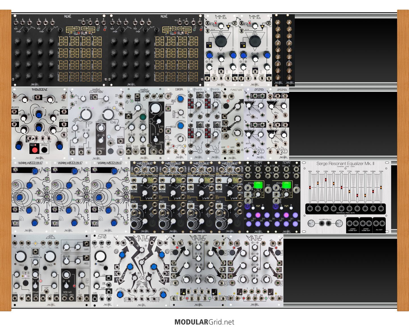Click the large Echo knob on Echophon
The image size is (409, 328).
point(108,115)
